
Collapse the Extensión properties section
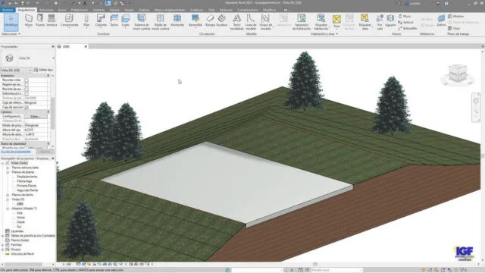(48, 76)
